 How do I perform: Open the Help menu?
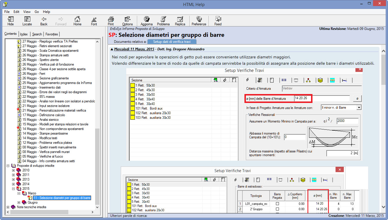click(46, 12)
